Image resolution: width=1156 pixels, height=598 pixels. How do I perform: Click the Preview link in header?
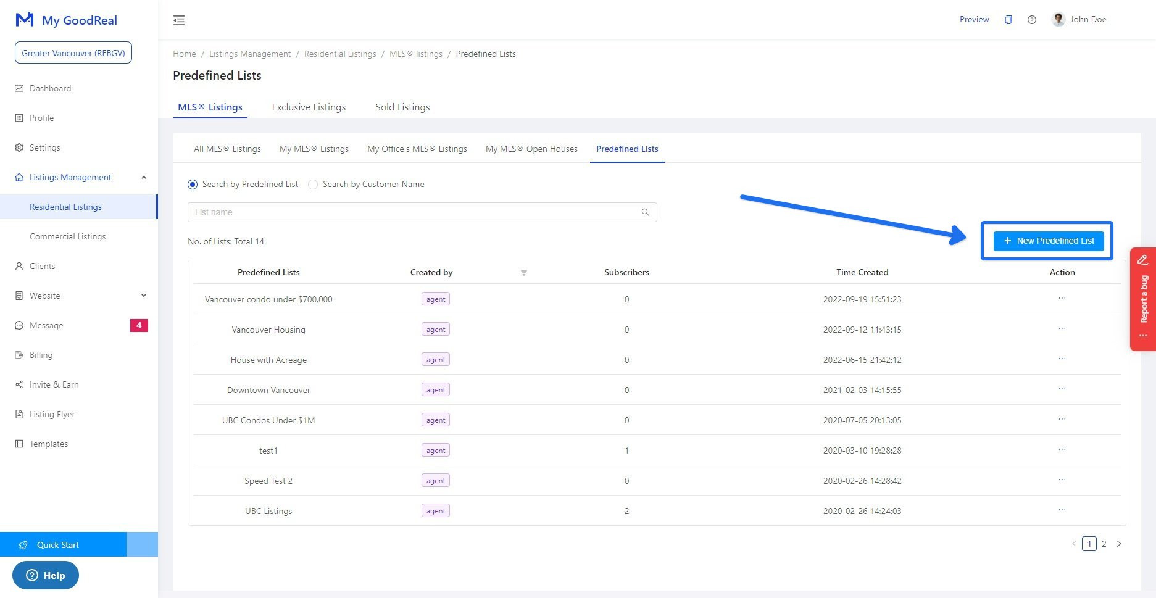pyautogui.click(x=974, y=20)
